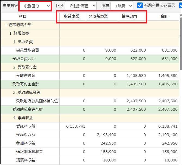The height and width of the screenshot is (165, 182).
Task: Select the 4.事業収益 heading row
Action: 90,118
